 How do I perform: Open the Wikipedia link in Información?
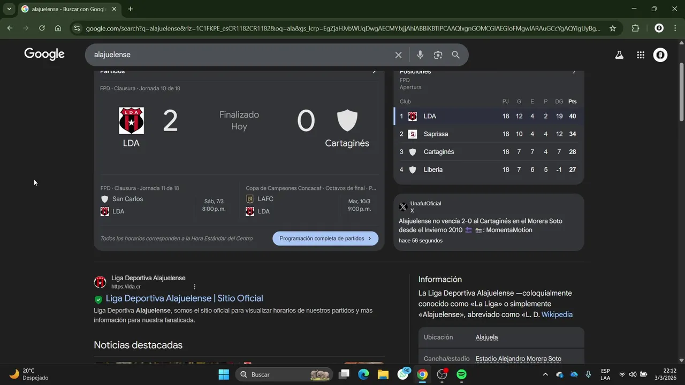557,314
